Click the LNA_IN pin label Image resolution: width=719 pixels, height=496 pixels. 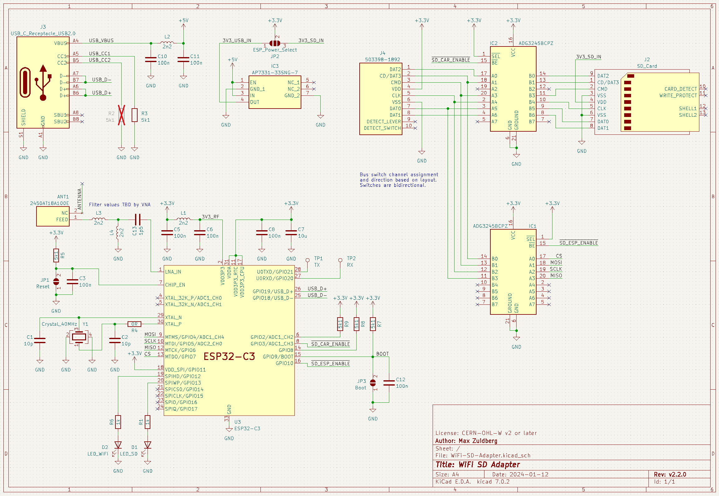tap(173, 272)
